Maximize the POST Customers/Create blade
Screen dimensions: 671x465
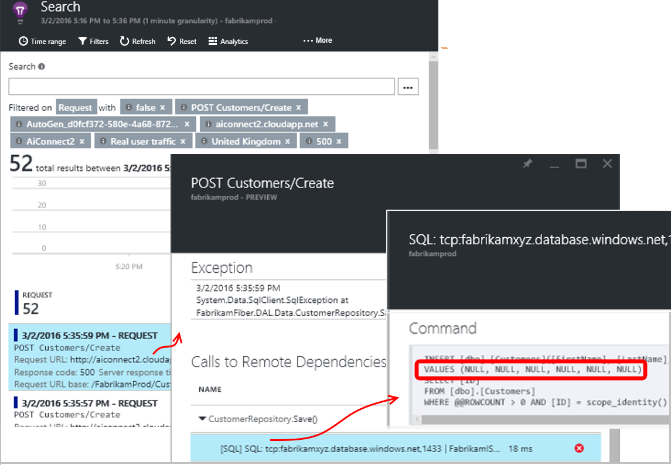tap(581, 164)
